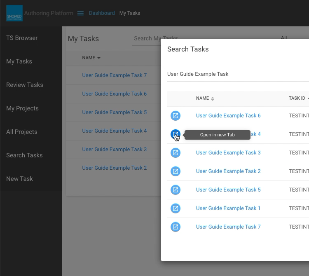Open Task 3 in new tab icon
Viewport: 309px width, 276px height.
pos(176,153)
